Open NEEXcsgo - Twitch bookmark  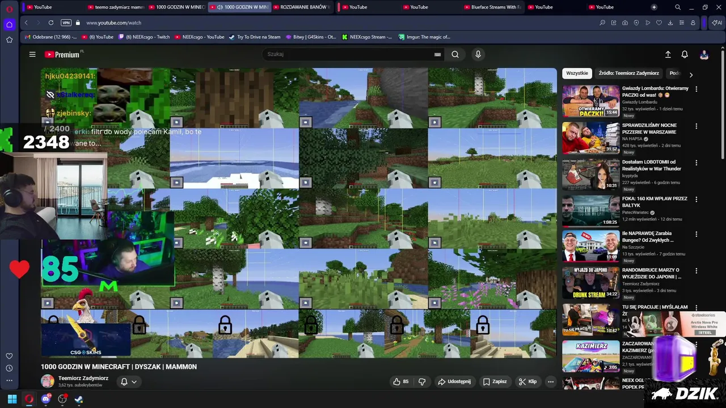[x=144, y=37]
